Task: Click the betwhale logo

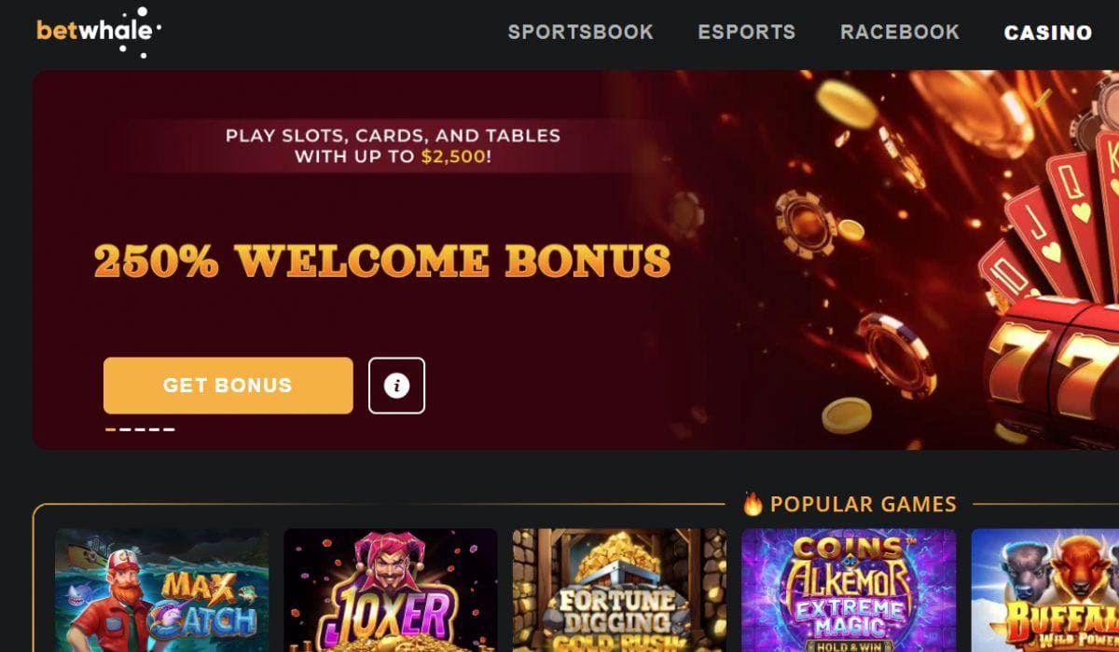Action: tap(99, 31)
